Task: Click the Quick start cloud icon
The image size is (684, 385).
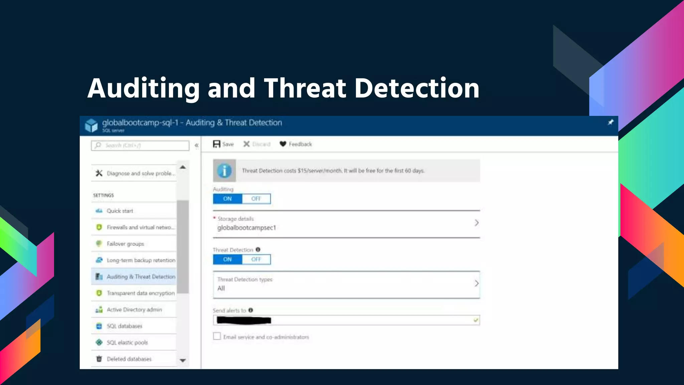Action: (x=99, y=211)
